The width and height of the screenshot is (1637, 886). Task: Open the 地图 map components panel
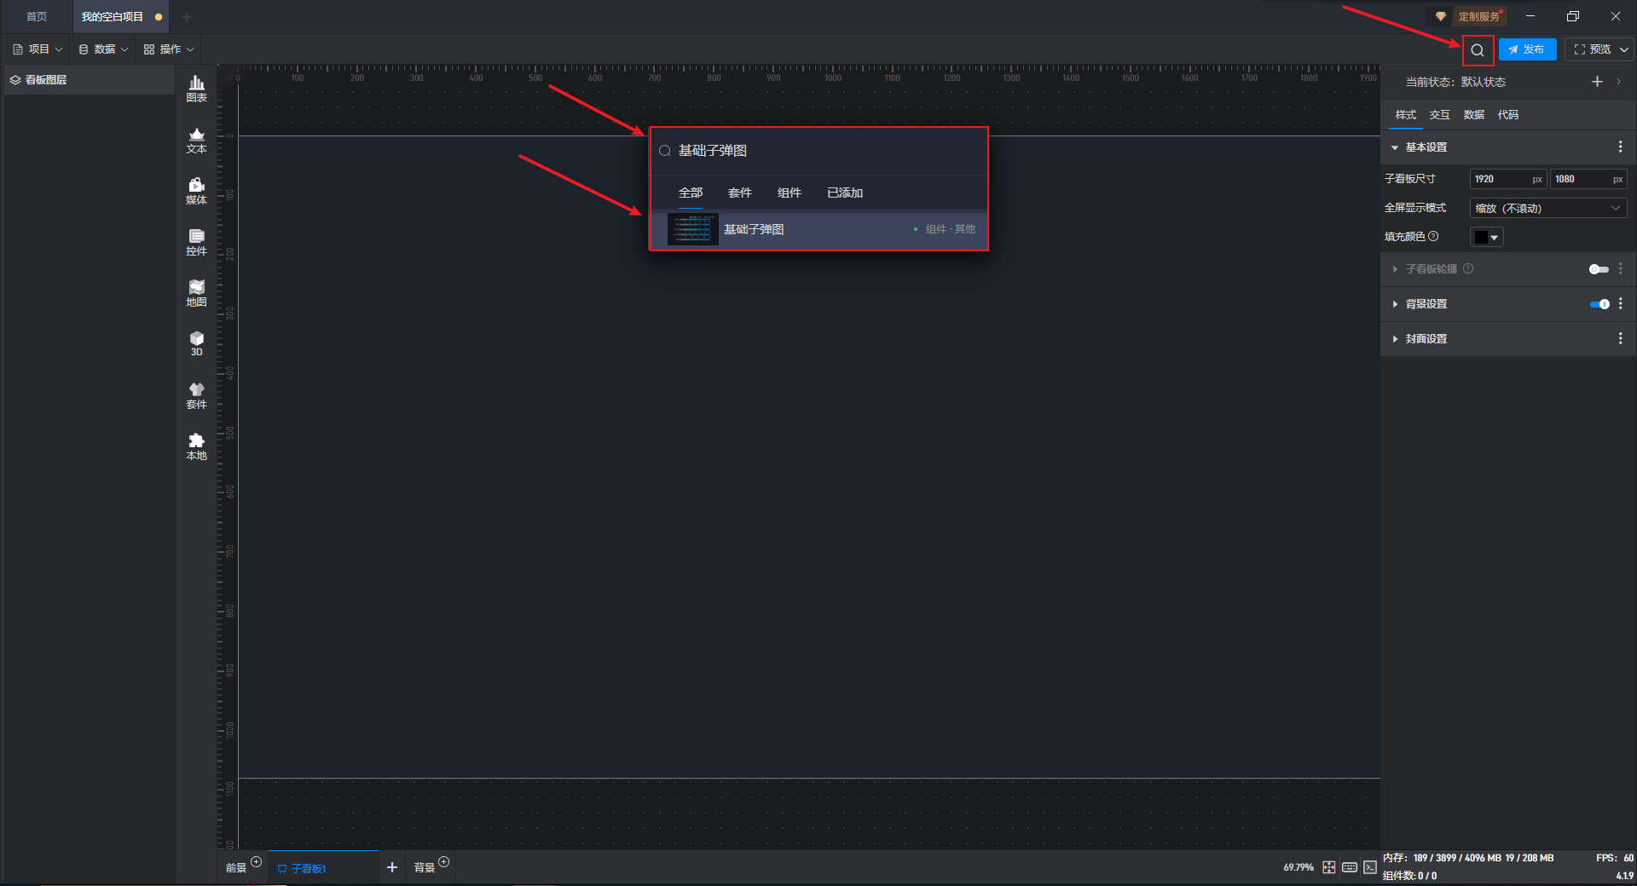(x=196, y=294)
